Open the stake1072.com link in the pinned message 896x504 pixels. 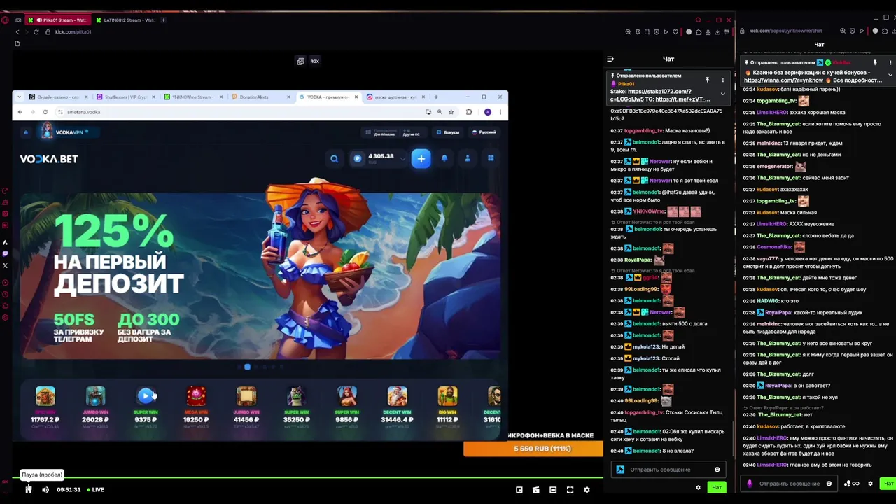[x=659, y=92]
